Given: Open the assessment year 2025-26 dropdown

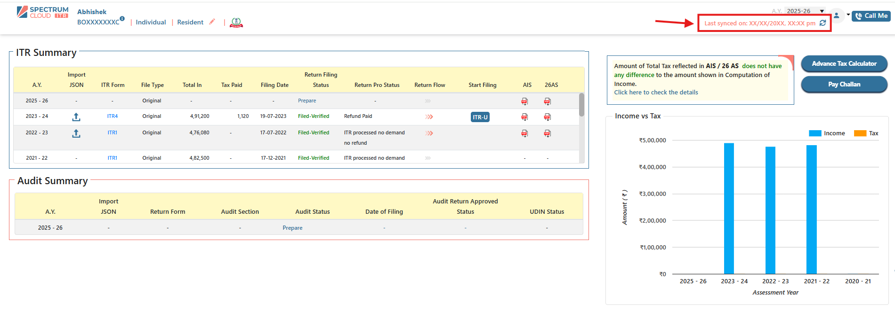Looking at the screenshot, I should coord(806,11).
